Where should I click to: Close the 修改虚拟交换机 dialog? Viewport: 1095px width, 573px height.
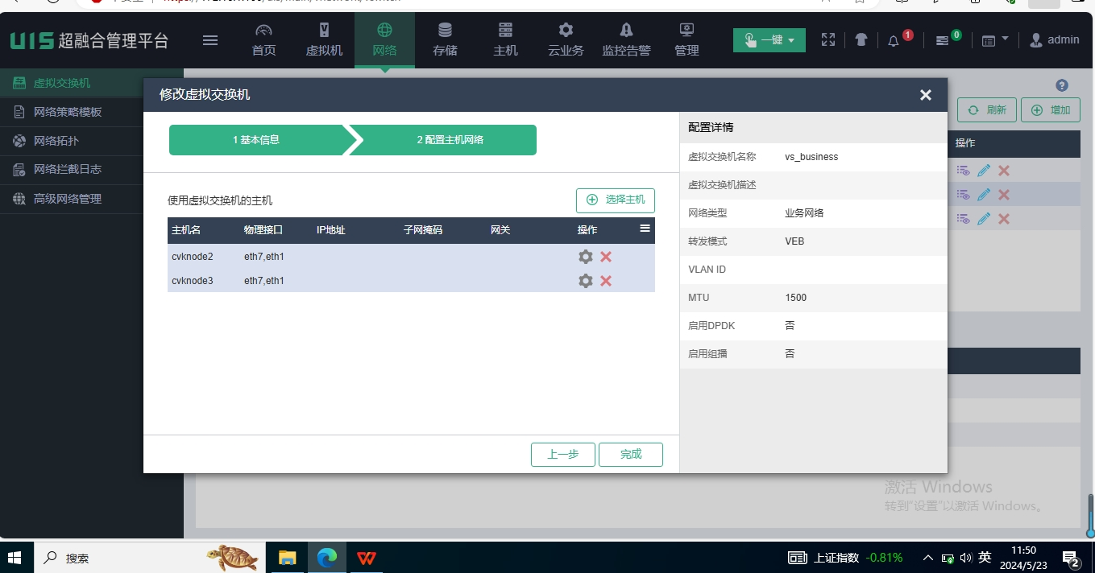926,95
